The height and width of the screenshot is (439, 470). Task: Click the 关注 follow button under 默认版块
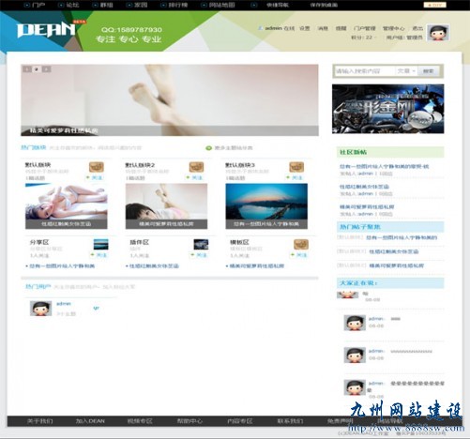[x=96, y=177]
